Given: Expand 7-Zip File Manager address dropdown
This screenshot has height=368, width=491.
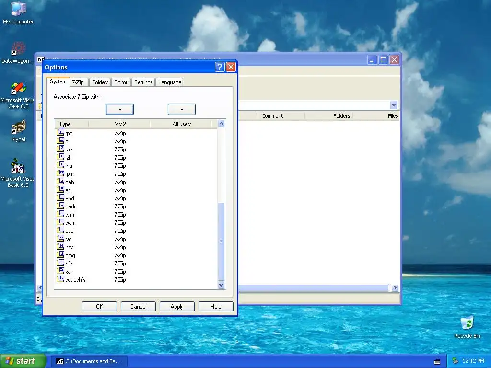Looking at the screenshot, I should click(x=394, y=105).
